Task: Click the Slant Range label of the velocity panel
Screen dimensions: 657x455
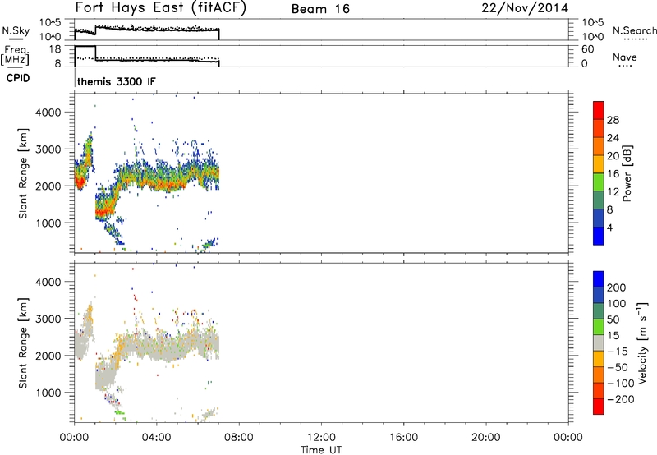Action: tap(23, 343)
